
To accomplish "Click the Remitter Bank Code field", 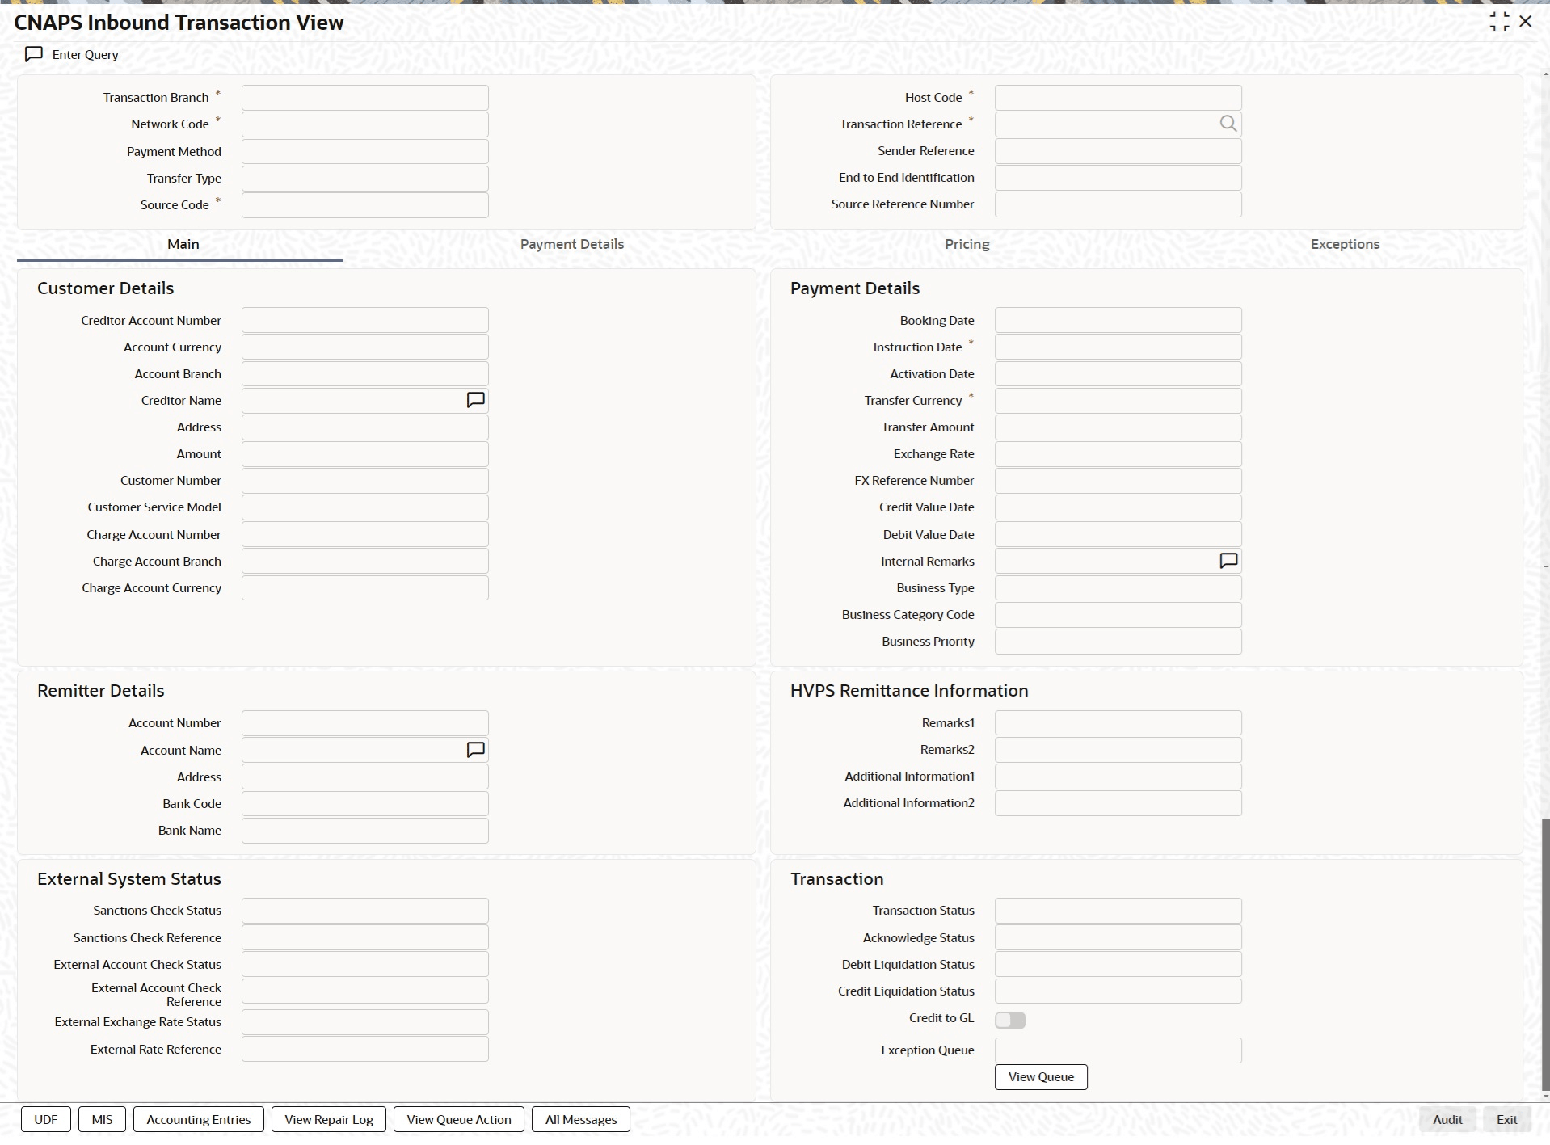I will tap(365, 803).
